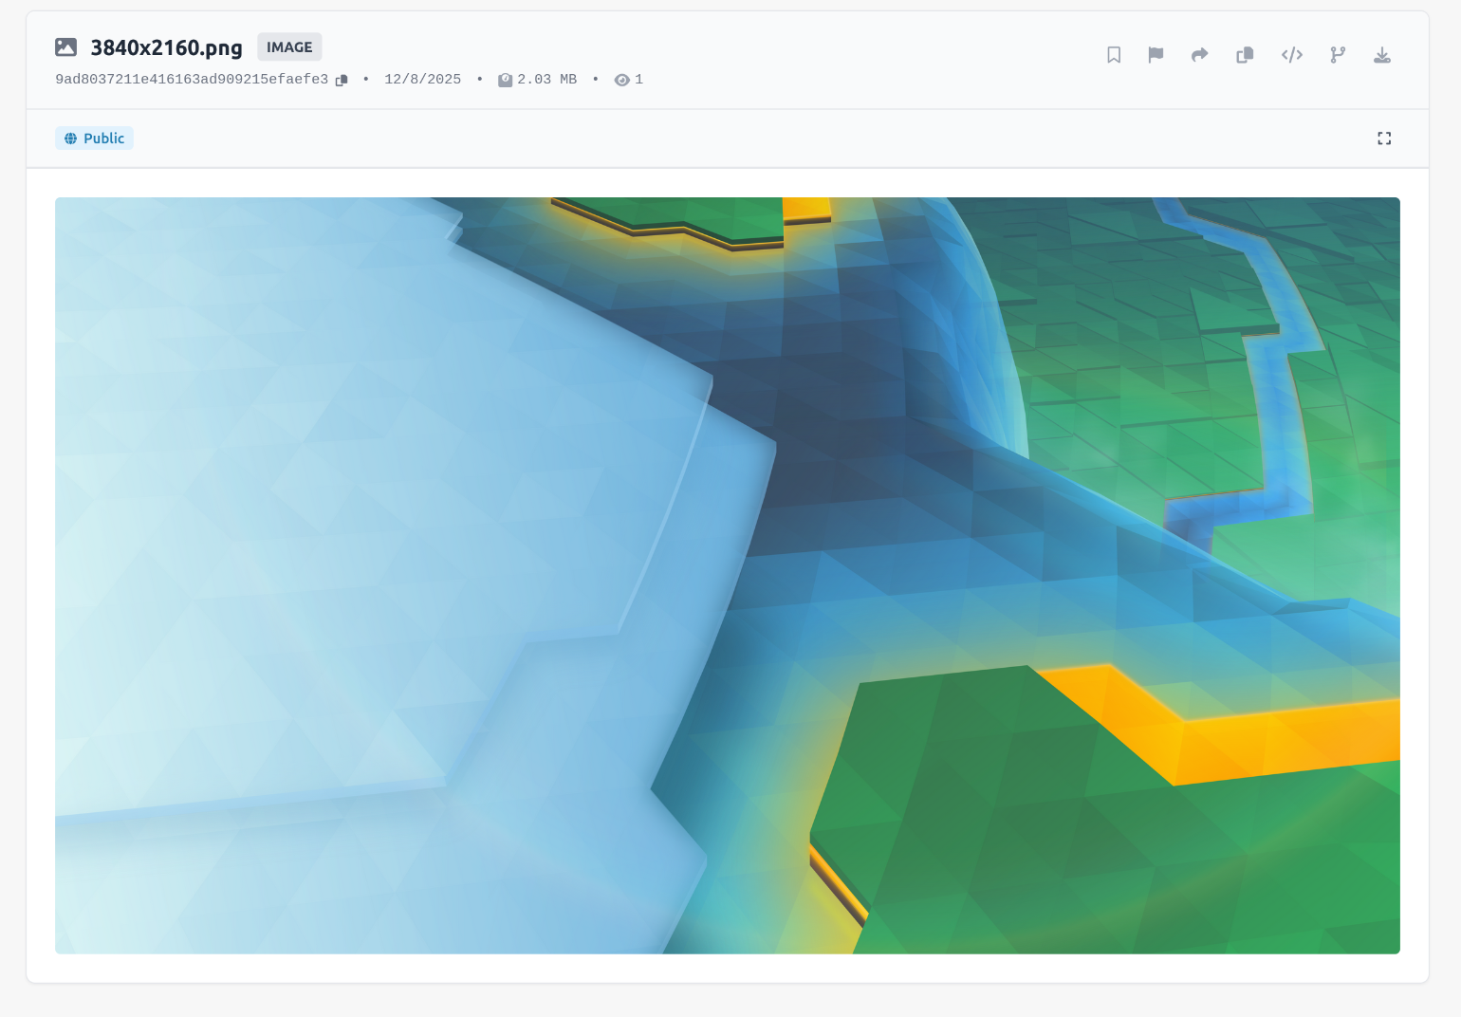The image size is (1461, 1017).
Task: Flag the image using the flag icon
Action: pos(1156,55)
